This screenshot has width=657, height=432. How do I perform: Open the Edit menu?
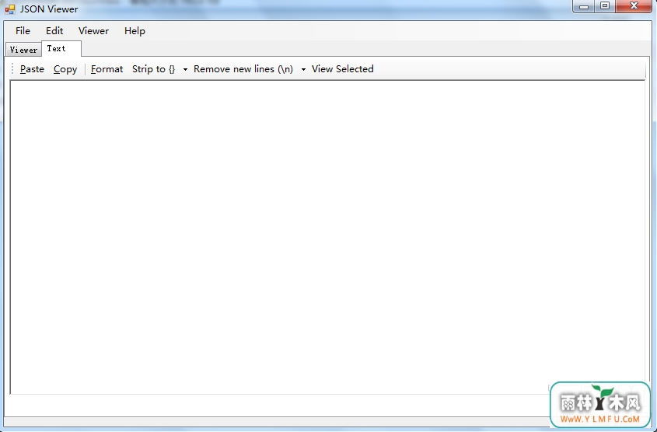coord(54,31)
